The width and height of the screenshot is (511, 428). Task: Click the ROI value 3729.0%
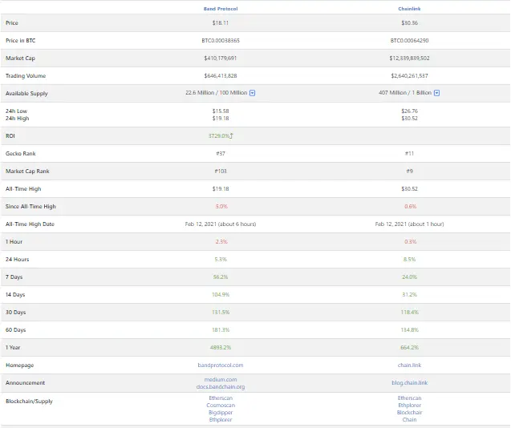[x=219, y=135]
